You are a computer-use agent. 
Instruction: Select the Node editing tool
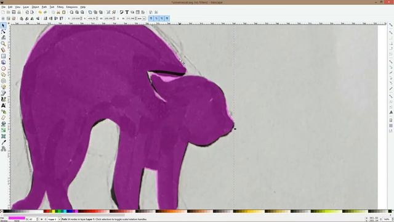pyautogui.click(x=3, y=31)
